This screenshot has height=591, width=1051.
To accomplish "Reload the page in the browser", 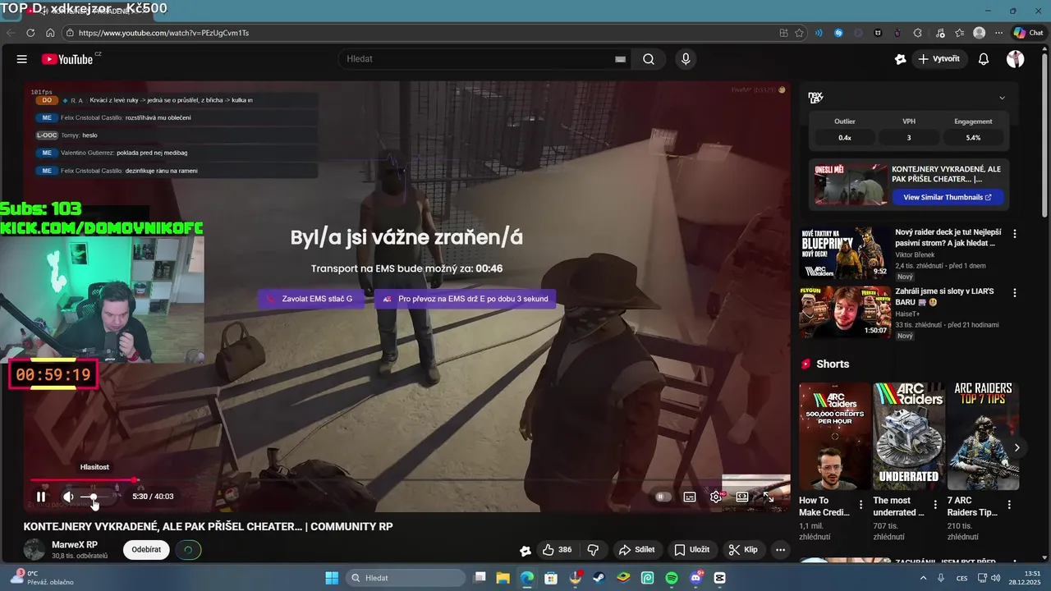I will 30,33.
